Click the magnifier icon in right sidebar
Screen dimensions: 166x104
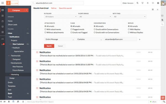pyautogui.click(x=162, y=24)
